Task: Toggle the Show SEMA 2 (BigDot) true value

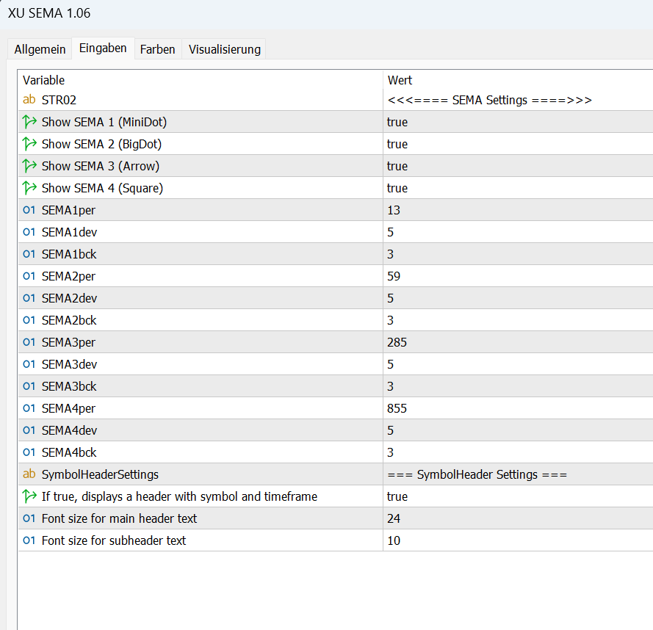Action: pos(397,144)
